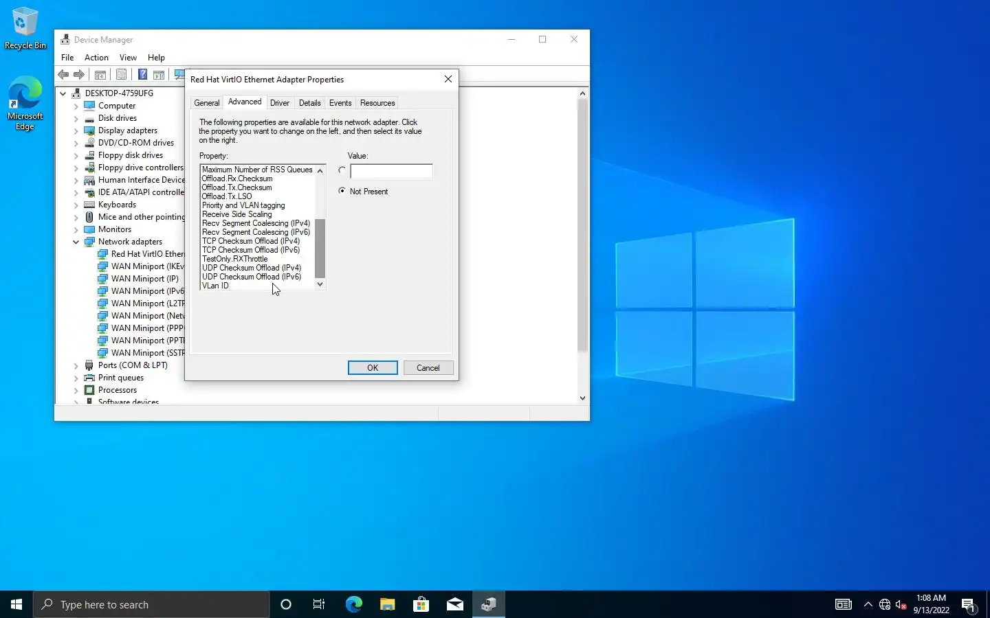Select Receive Side Scaling property
Screen dimensions: 990x618
pyautogui.click(x=237, y=214)
